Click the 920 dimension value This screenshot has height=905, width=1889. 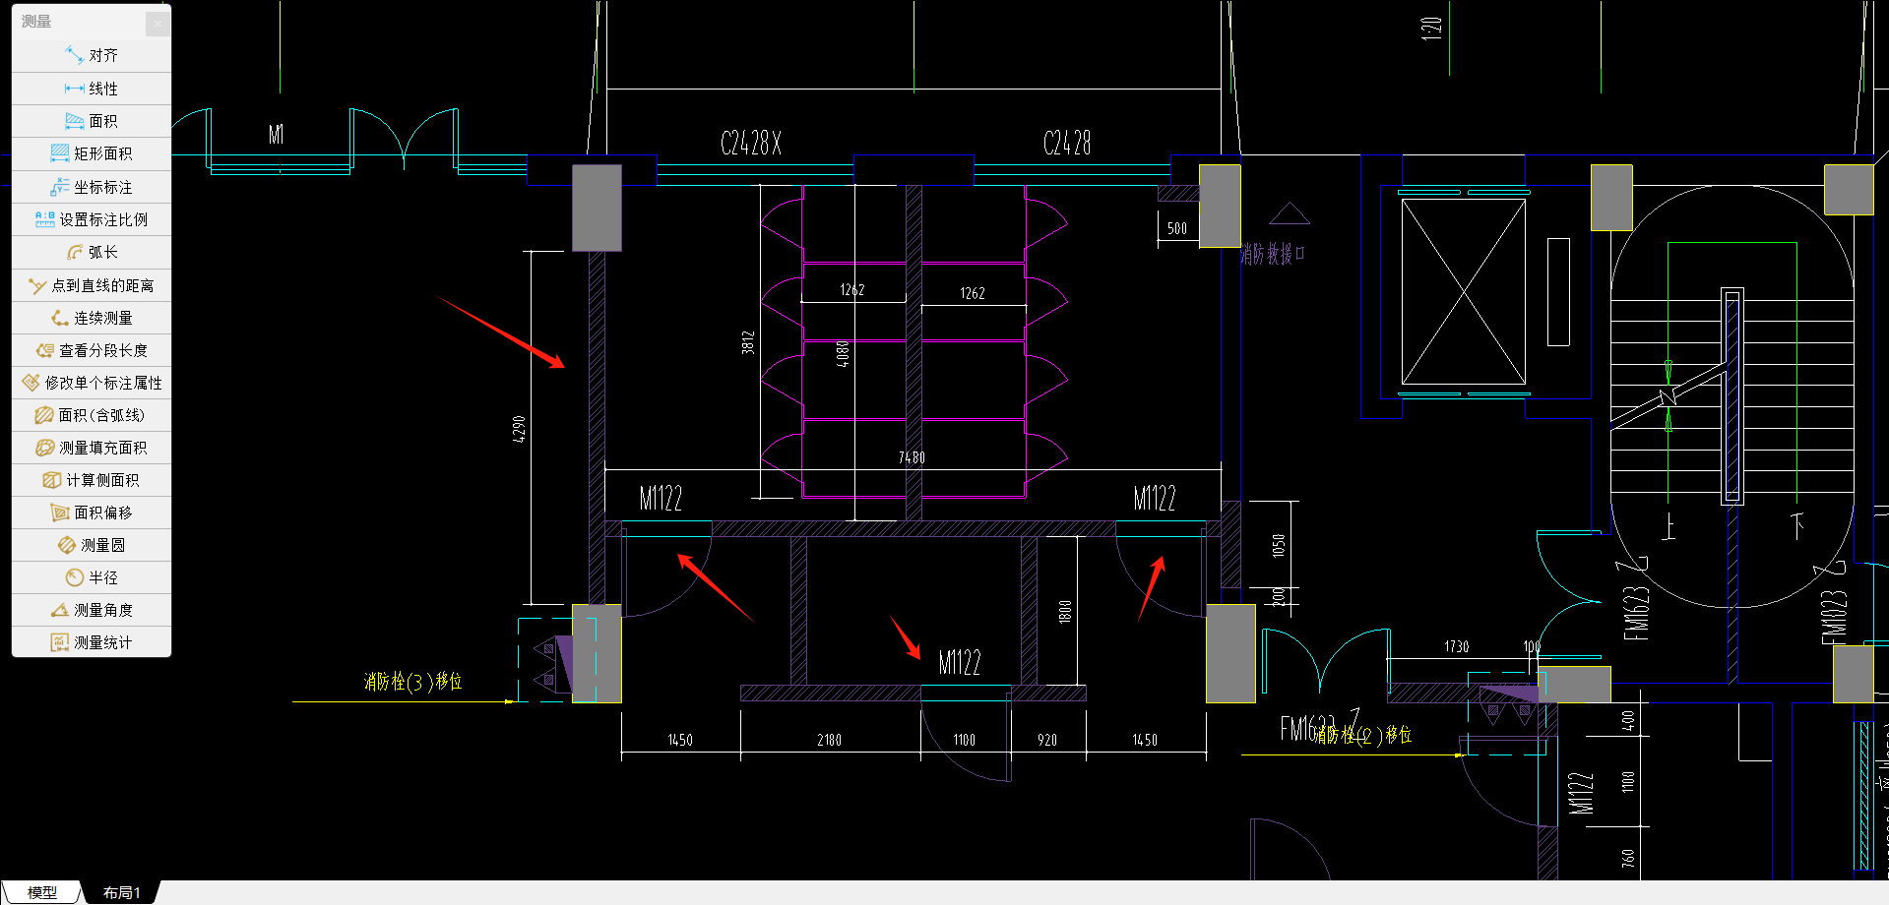[1047, 740]
